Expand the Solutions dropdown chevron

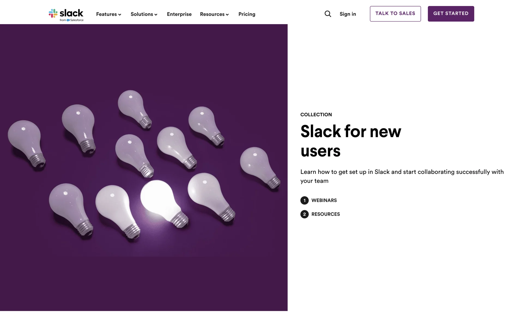[x=156, y=15]
